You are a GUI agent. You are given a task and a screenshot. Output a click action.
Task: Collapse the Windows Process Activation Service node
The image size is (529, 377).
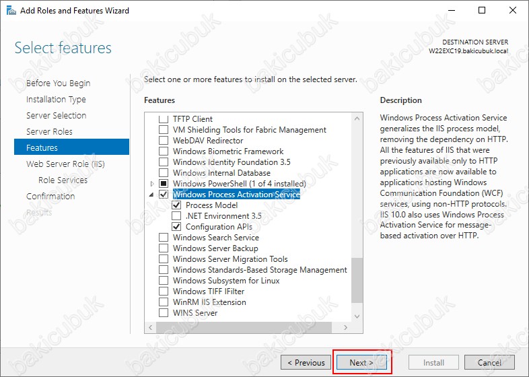151,195
